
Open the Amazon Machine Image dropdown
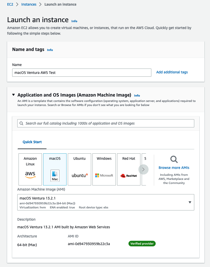[x=190, y=202]
